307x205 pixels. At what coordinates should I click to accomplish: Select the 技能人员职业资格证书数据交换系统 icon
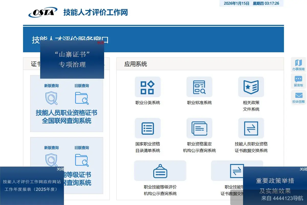(x=251, y=128)
